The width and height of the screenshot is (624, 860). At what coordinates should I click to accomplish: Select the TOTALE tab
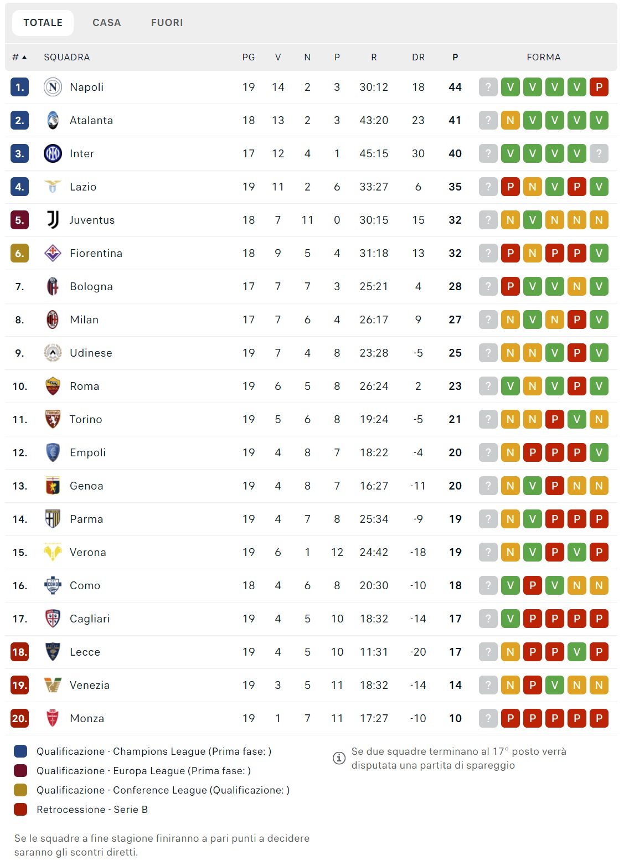[43, 23]
